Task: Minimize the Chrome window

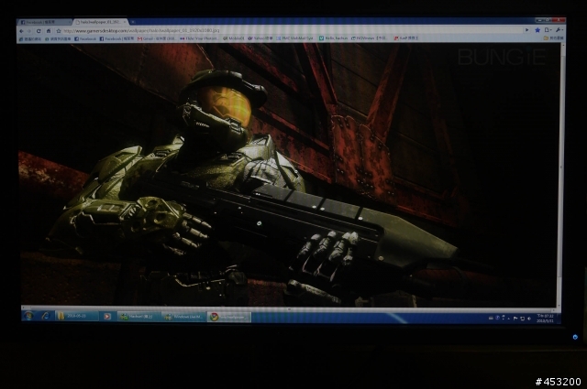Action: click(540, 20)
